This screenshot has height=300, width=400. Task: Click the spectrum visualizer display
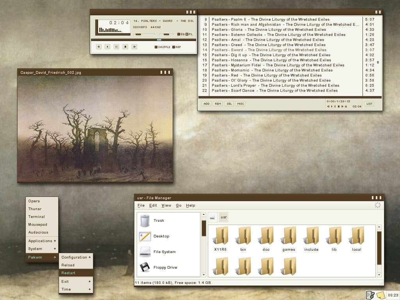pyautogui.click(x=111, y=30)
